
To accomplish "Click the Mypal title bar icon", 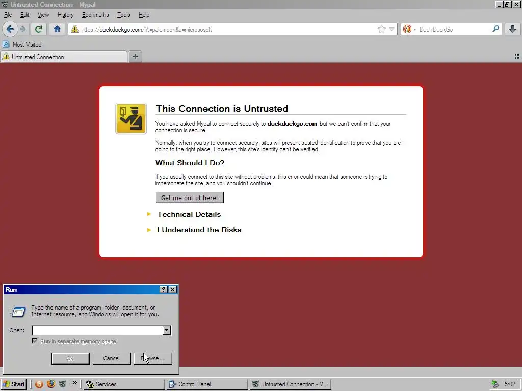I will coord(5,4).
